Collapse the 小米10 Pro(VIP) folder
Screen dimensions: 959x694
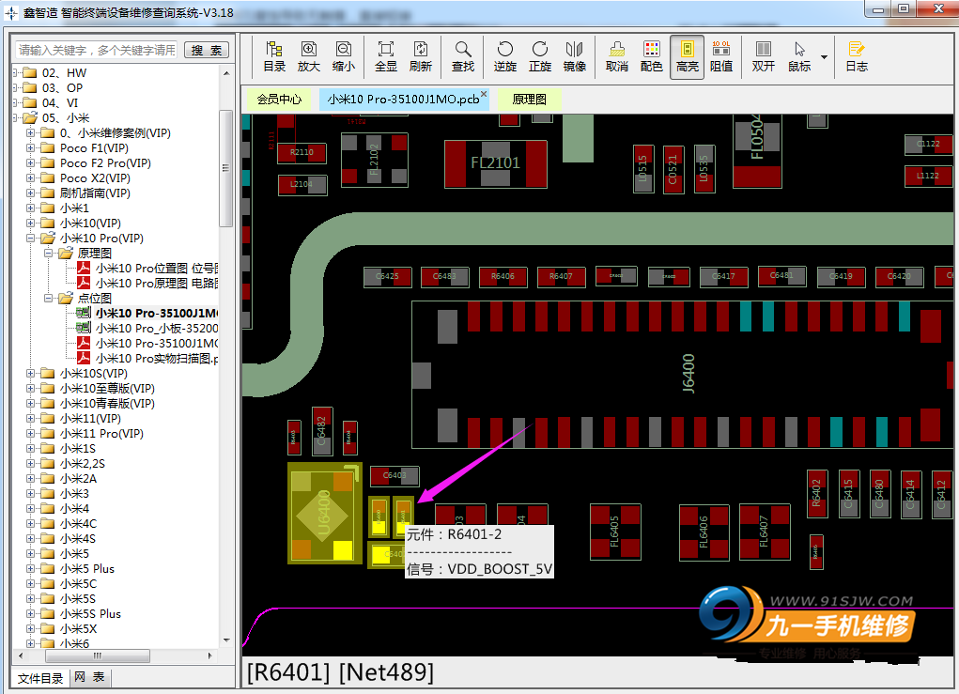click(30, 239)
